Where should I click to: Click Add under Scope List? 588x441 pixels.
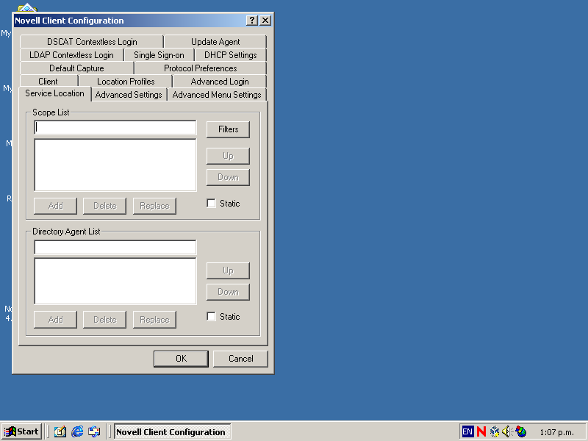56,206
